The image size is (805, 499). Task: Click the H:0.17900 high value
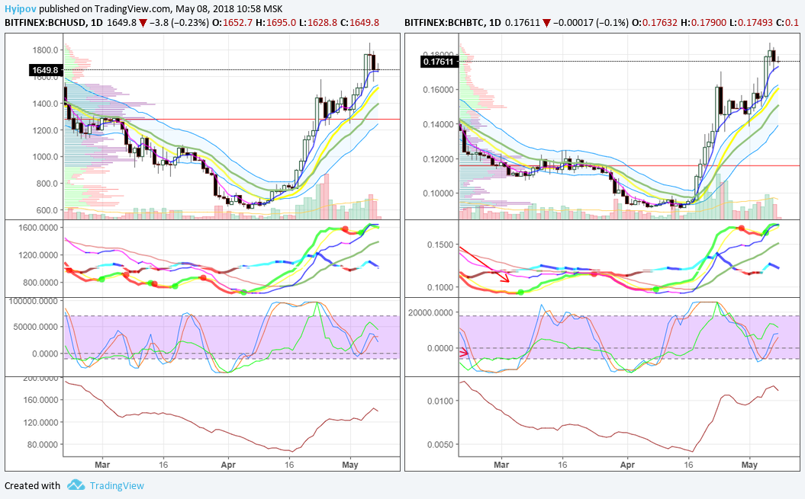tap(704, 23)
